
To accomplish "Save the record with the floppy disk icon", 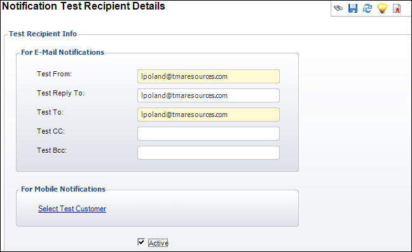I will (x=353, y=8).
